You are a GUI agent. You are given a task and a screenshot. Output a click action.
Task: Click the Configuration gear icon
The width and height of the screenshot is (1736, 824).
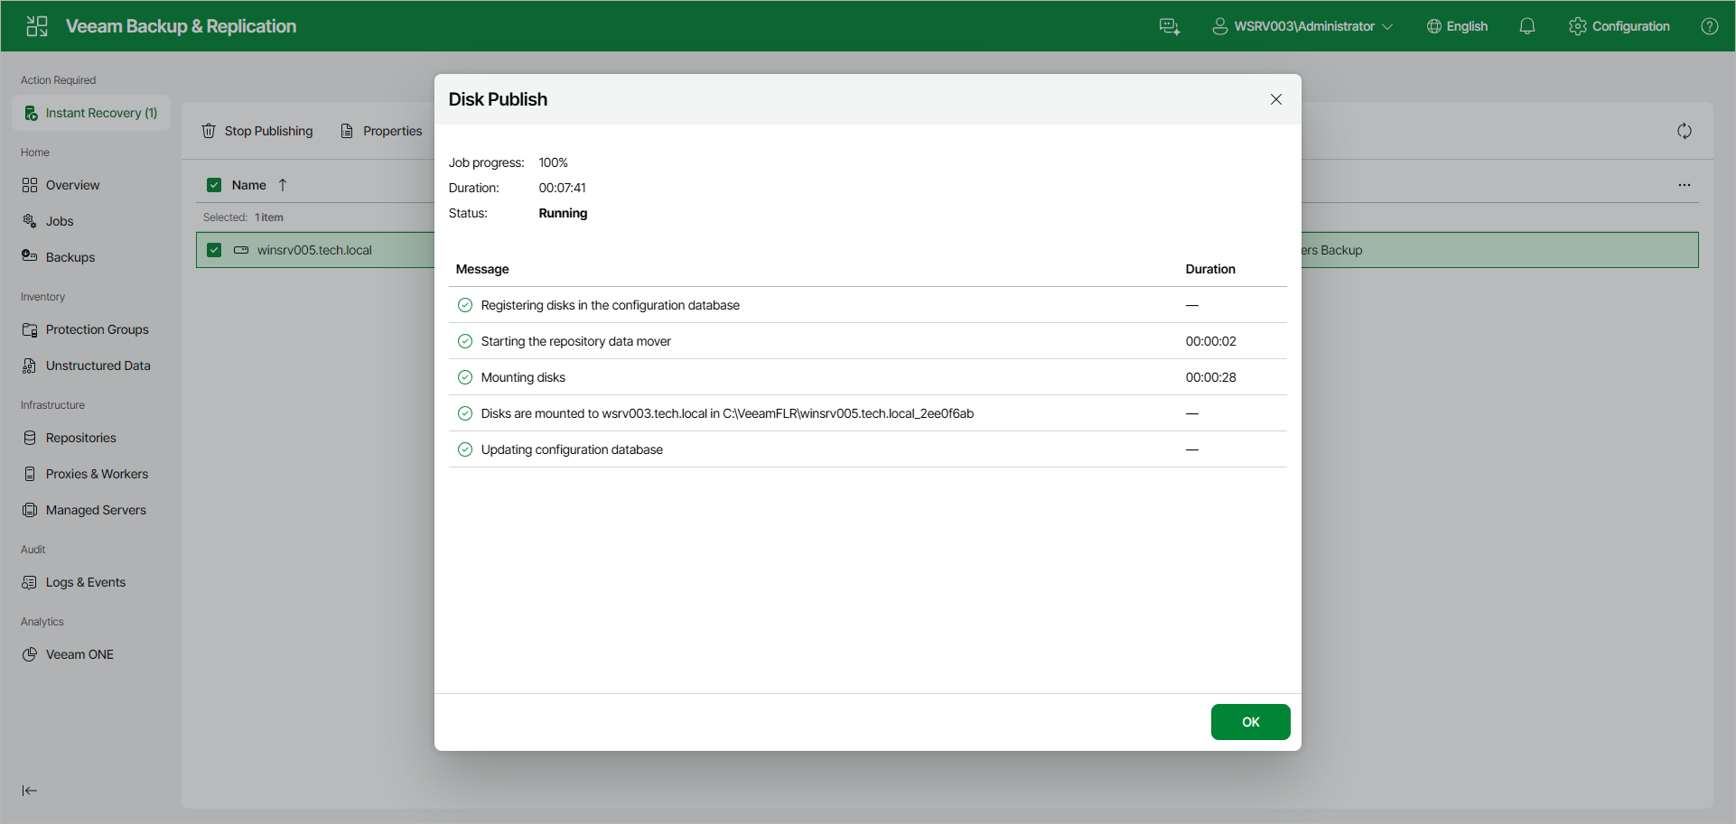tap(1578, 26)
